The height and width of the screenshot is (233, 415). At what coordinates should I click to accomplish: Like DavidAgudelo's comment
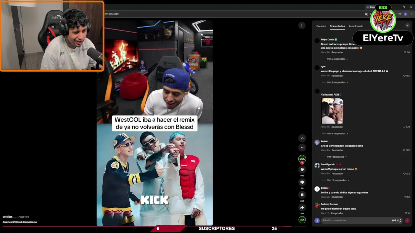pyautogui.click(x=405, y=173)
